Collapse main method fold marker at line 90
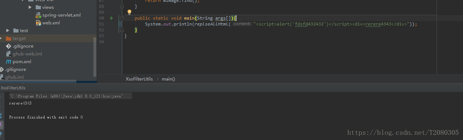 point(122,18)
